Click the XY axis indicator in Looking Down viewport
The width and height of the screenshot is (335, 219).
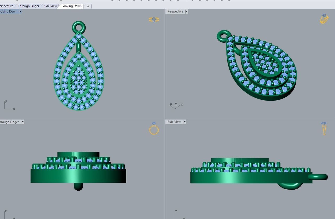pyautogui.click(x=9, y=105)
